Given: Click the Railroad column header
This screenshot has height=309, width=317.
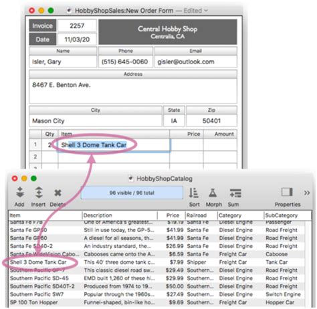Looking at the screenshot, I should (201, 215).
